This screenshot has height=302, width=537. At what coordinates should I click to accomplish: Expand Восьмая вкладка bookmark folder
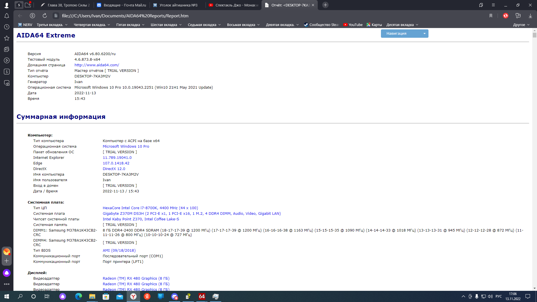coord(243,25)
